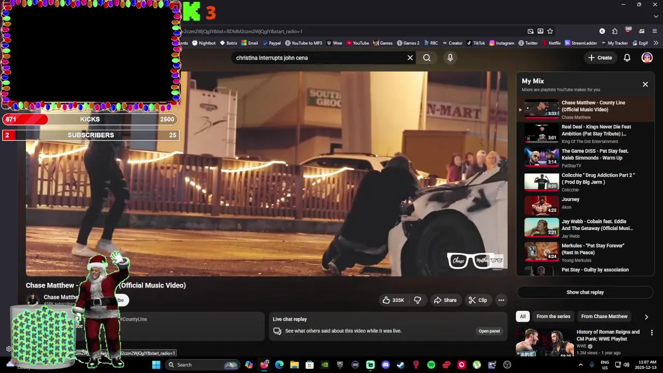
Task: Open the TikTok bookmark
Action: pos(475,43)
